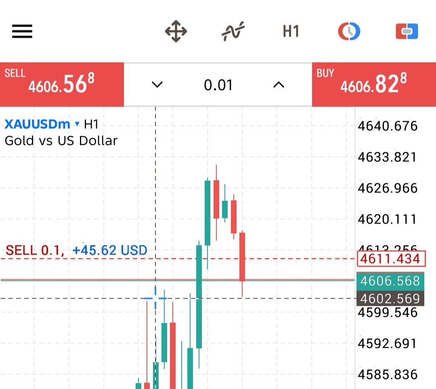Change the H1 timeframe in toolbar
The width and height of the screenshot is (436, 389).
click(x=291, y=31)
